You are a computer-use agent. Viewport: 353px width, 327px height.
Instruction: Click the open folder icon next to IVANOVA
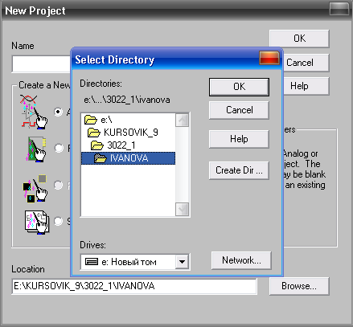coord(101,158)
